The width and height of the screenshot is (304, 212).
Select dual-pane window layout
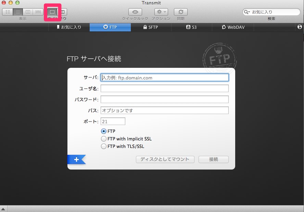coord(62,12)
